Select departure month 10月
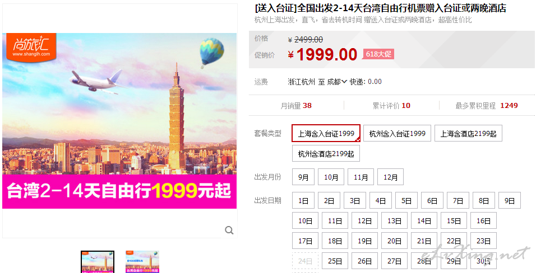This screenshot has height=273, width=536. tap(331, 177)
